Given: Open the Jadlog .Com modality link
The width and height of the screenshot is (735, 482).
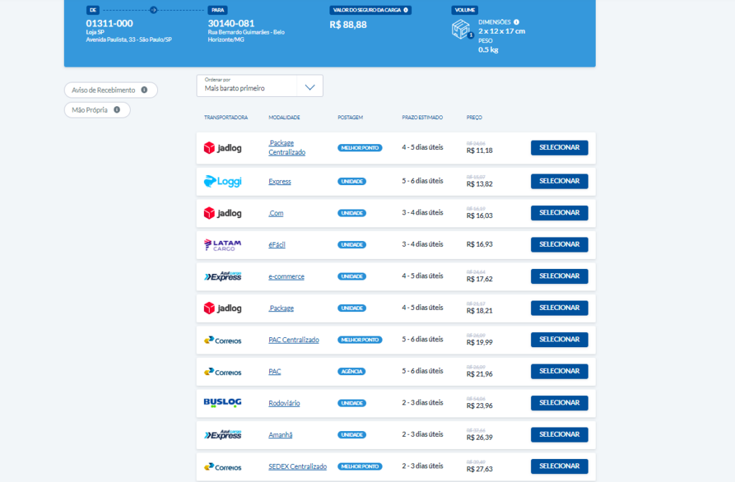Looking at the screenshot, I should [276, 213].
